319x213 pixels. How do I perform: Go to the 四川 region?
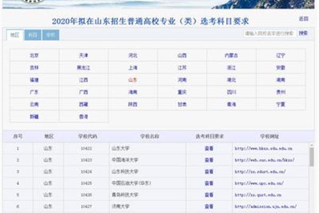coord(231,92)
